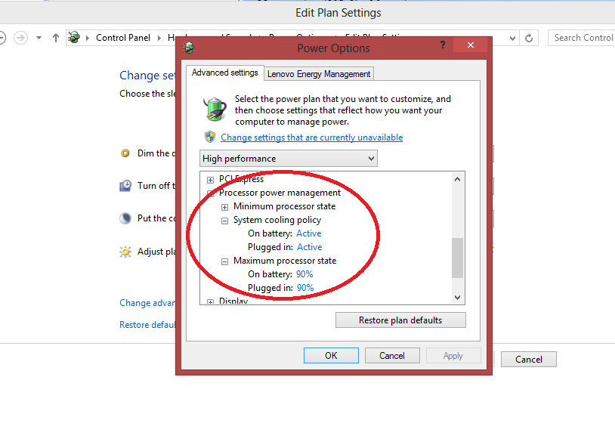
Task: Click the green battery power plan icon
Action: pyautogui.click(x=215, y=109)
